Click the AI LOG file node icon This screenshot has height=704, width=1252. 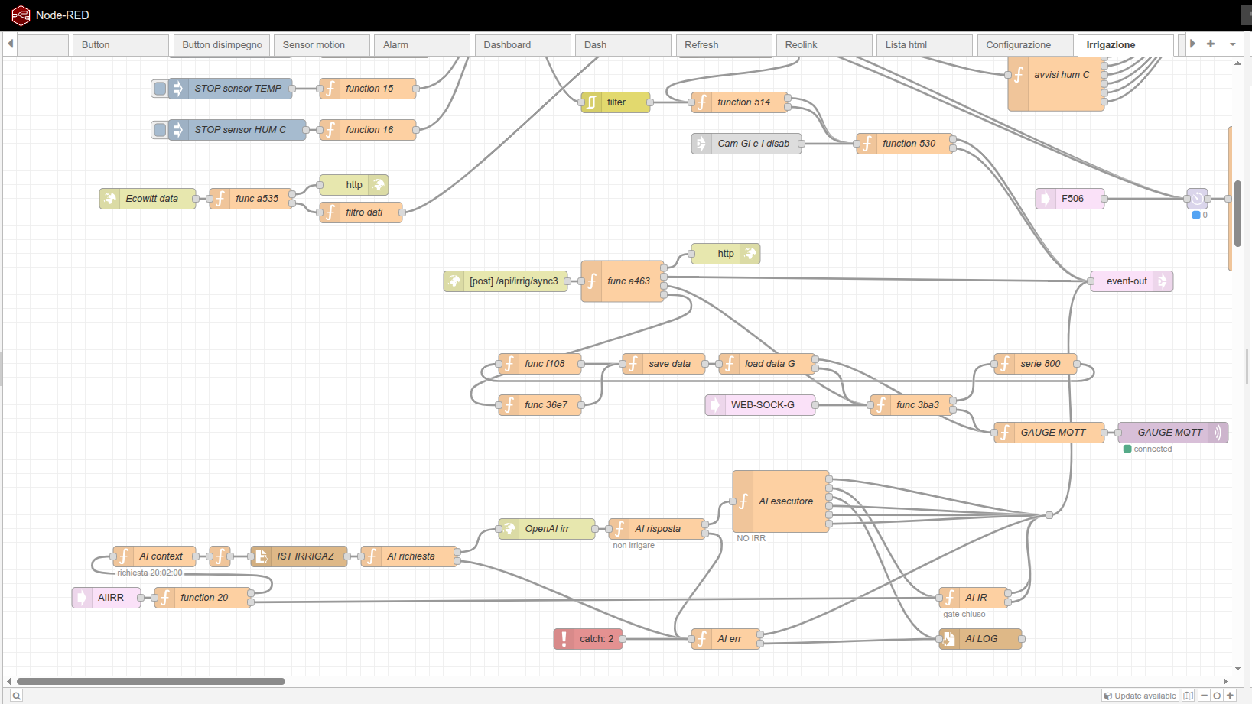click(949, 639)
